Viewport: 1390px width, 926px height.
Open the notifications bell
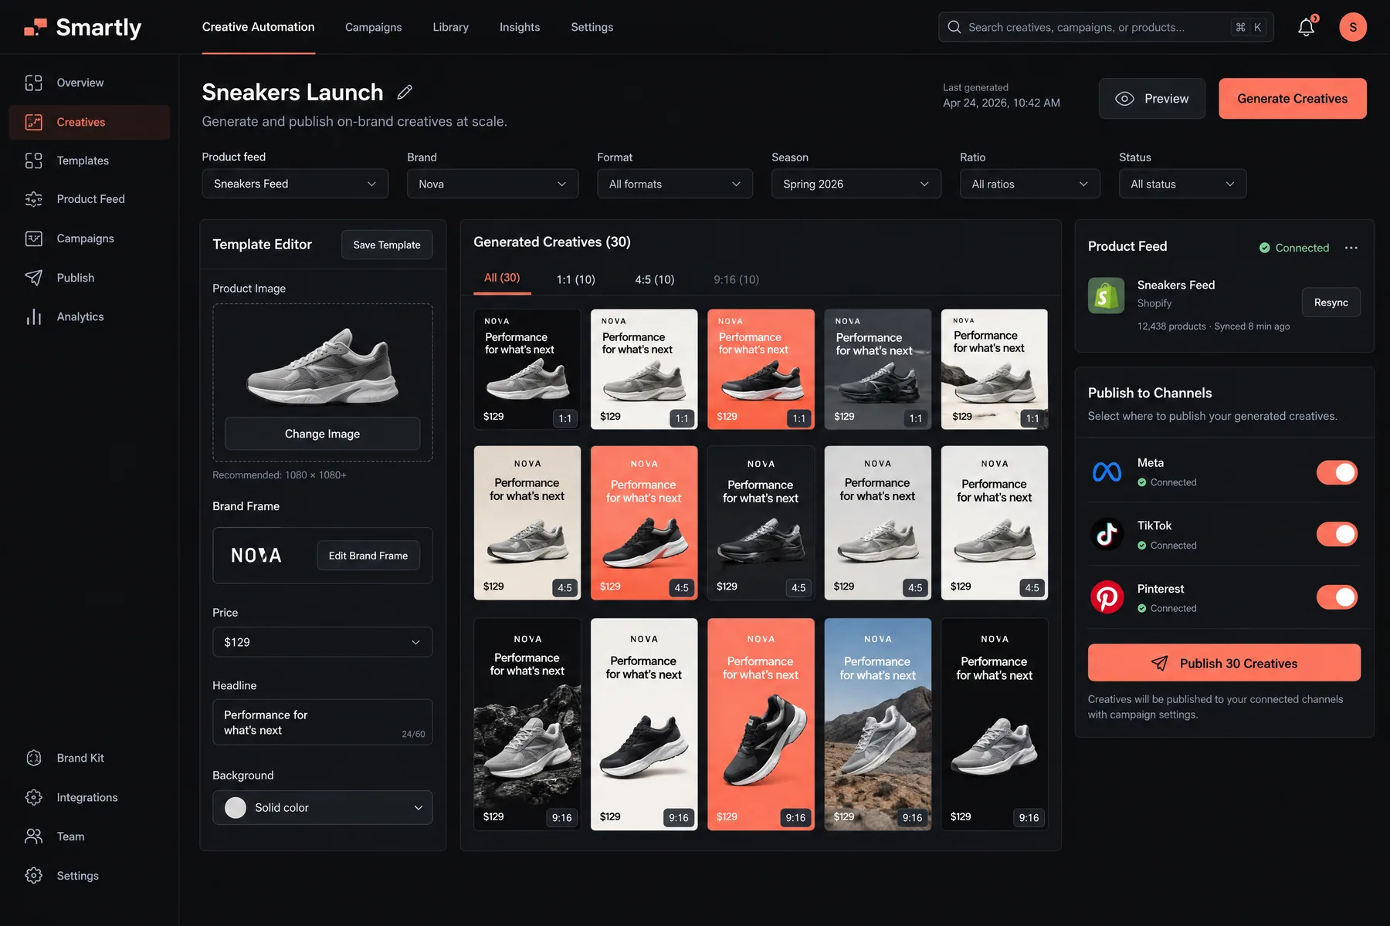coord(1306,27)
